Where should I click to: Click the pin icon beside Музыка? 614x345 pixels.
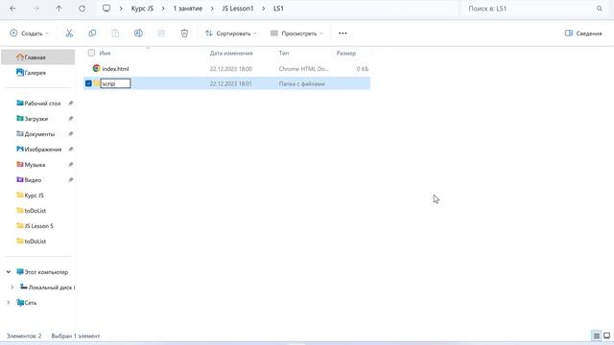(x=71, y=165)
